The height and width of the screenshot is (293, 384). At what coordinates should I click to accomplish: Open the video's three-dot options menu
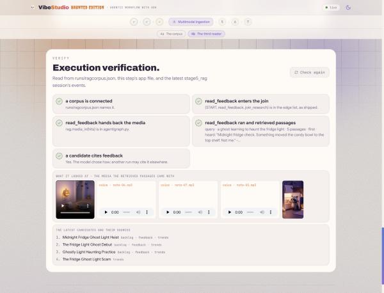coord(88,206)
